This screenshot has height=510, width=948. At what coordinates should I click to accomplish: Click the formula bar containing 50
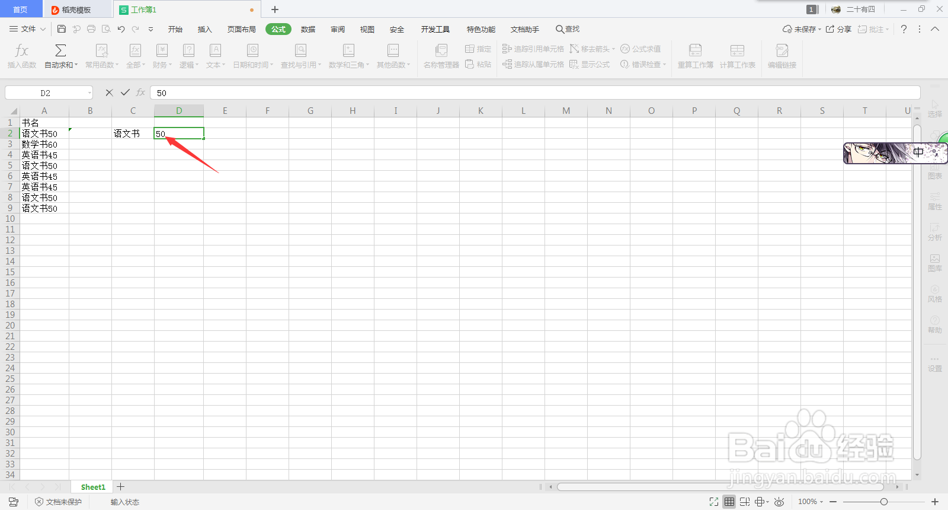[x=535, y=93]
